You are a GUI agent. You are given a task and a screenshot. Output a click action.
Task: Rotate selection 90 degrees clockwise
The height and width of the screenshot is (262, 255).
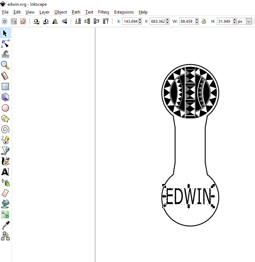(46, 21)
